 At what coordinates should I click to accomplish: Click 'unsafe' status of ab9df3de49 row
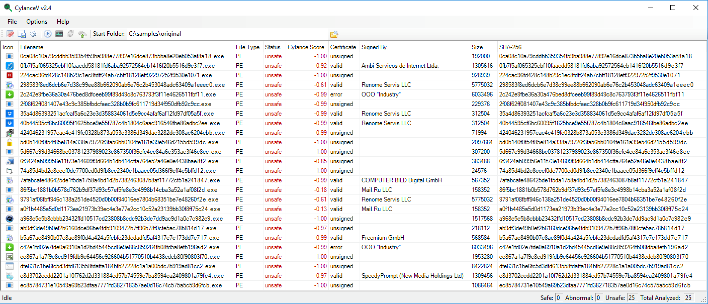point(273,228)
